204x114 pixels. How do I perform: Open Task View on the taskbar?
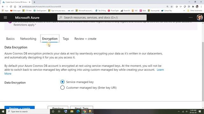tap(59, 111)
